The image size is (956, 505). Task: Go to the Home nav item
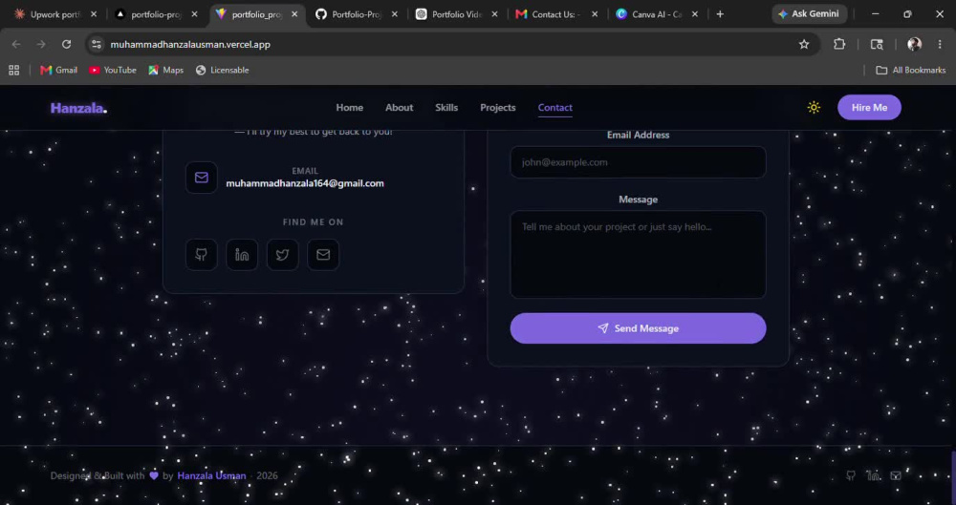coord(349,107)
